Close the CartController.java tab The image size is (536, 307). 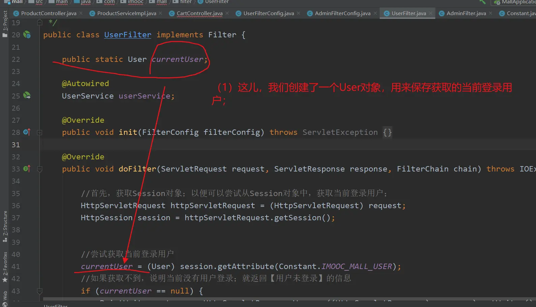(227, 13)
